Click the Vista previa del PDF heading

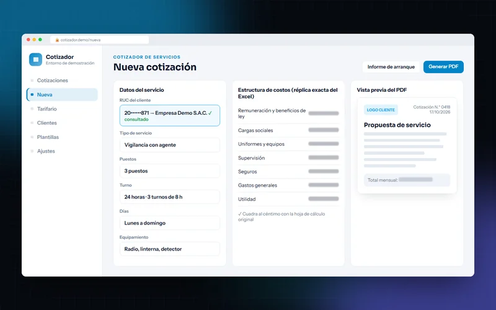coord(382,90)
